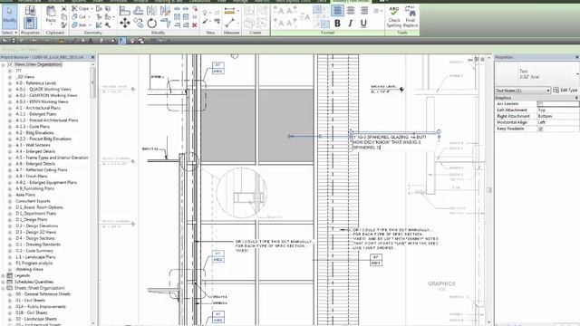Expand the Schedules/Quantities node
This screenshot has height=326, width=580.
pyautogui.click(x=3, y=282)
